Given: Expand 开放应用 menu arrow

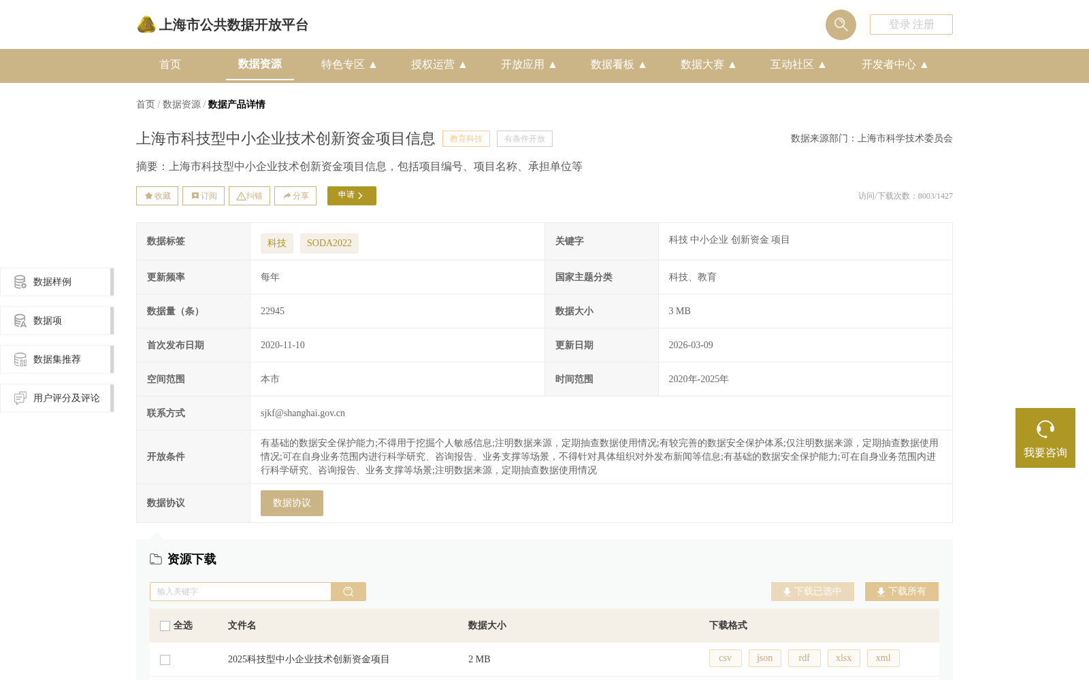Looking at the screenshot, I should pyautogui.click(x=553, y=65).
